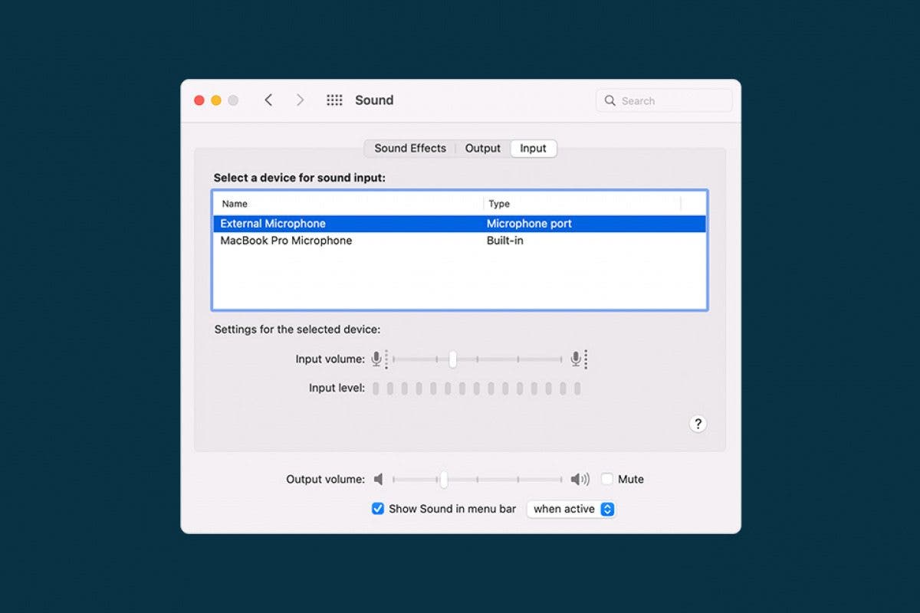Open help with the question mark button

pyautogui.click(x=697, y=424)
